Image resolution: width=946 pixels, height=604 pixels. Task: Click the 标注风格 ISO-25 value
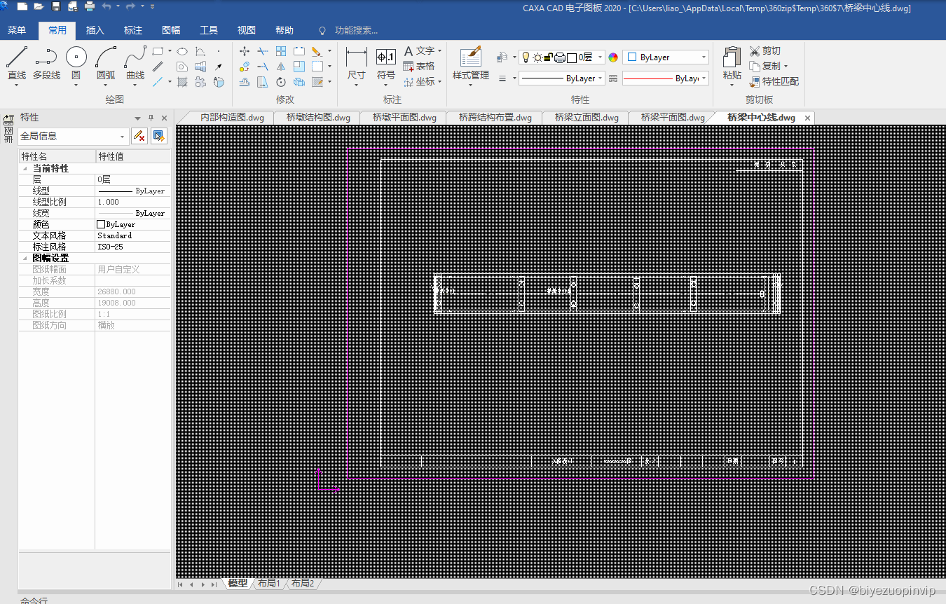click(132, 247)
